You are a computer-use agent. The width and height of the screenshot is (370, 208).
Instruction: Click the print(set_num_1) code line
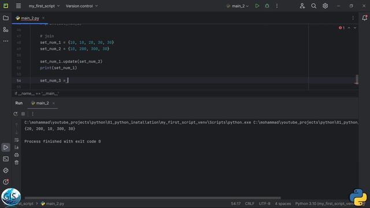(x=58, y=68)
